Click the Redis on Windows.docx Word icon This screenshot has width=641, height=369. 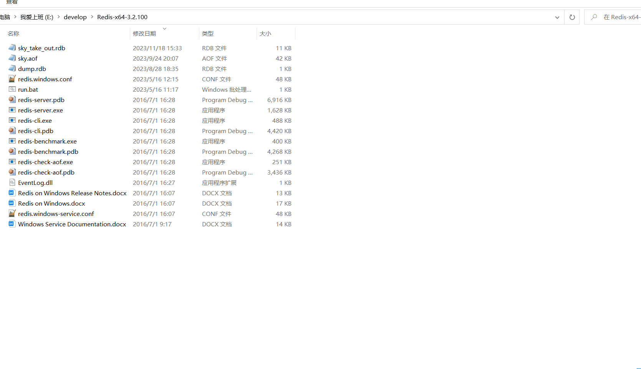12,203
